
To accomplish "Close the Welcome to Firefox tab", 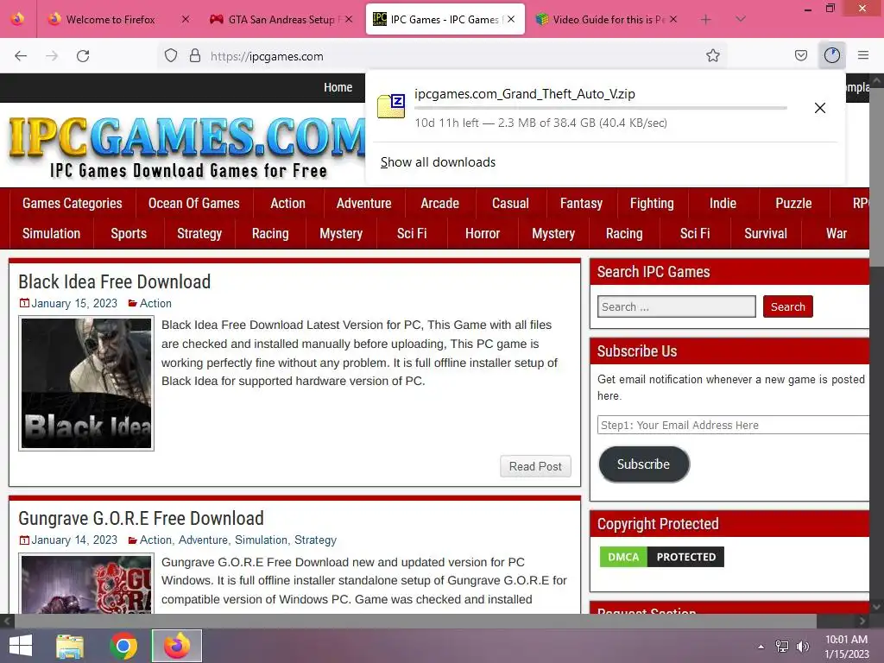I will 186,19.
